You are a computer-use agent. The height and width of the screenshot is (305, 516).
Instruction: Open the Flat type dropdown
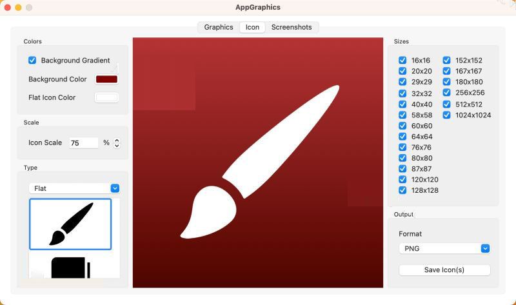pyautogui.click(x=74, y=188)
